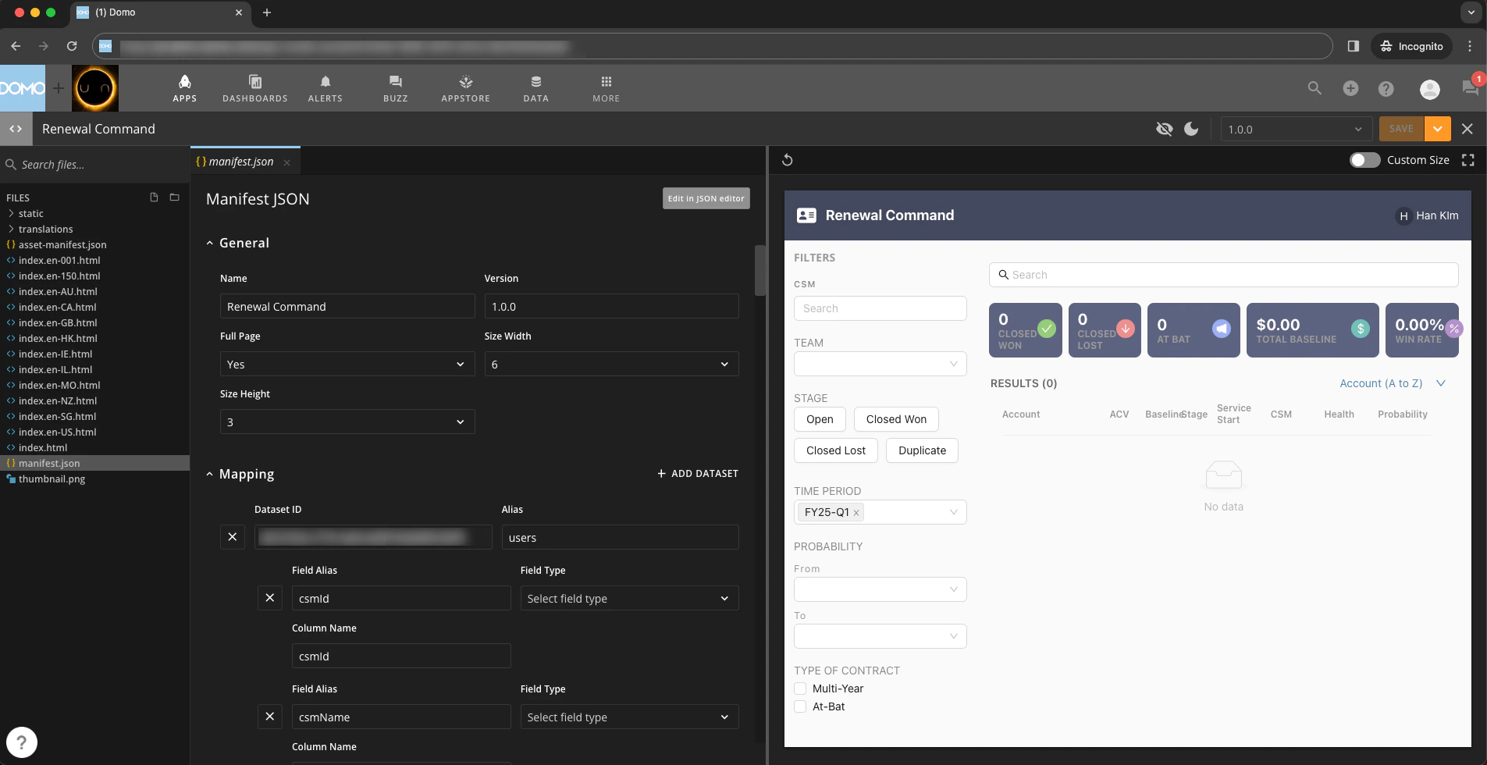Click the Search files field
The image size is (1487, 765).
click(x=94, y=165)
